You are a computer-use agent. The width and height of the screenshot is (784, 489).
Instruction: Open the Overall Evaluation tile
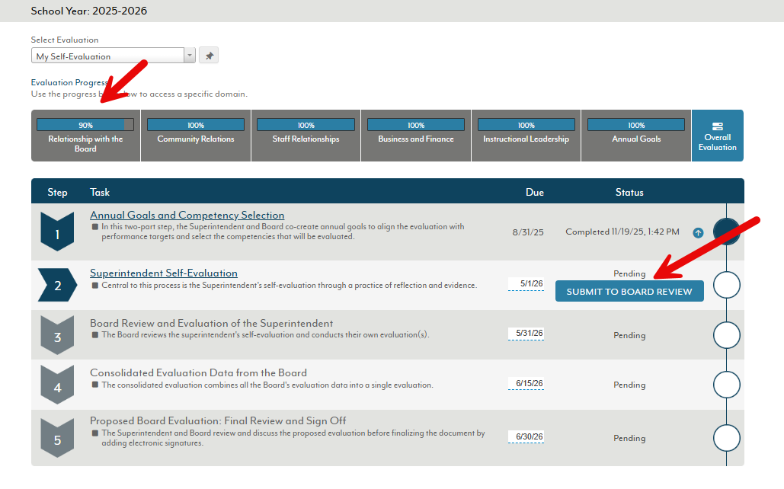click(717, 136)
